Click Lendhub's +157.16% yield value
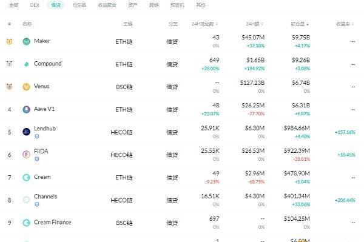 tap(345, 132)
